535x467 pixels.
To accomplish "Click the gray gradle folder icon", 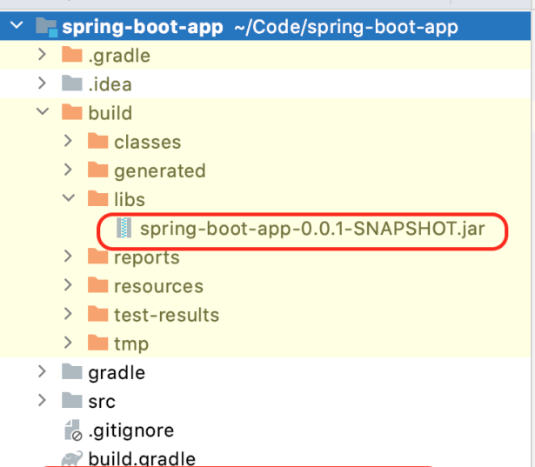I will tap(72, 371).
